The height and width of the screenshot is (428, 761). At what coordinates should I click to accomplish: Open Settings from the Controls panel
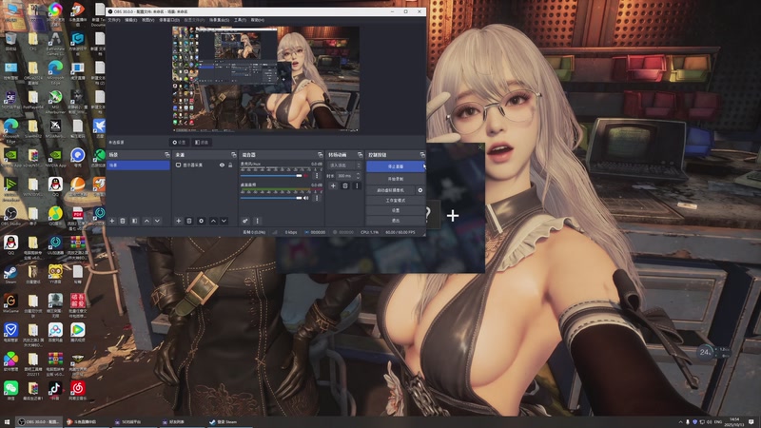395,210
